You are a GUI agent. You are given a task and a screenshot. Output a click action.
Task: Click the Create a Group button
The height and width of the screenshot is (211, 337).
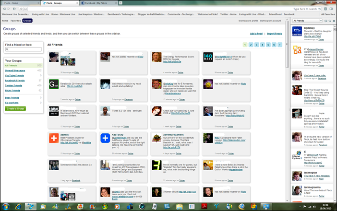click(15, 108)
